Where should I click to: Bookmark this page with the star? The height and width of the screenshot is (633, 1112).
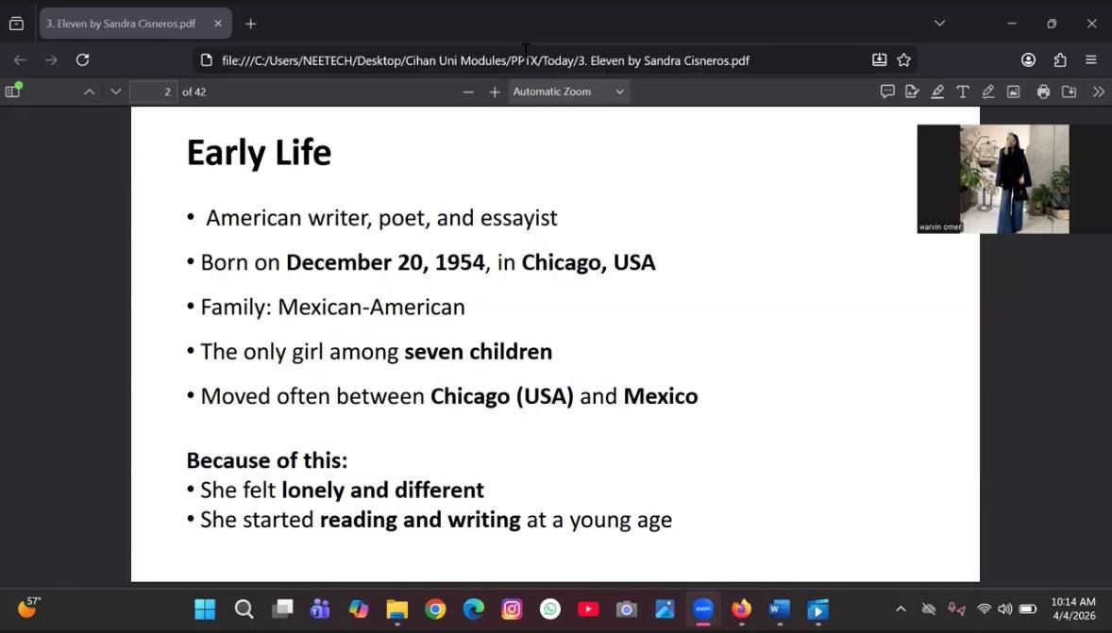[904, 60]
